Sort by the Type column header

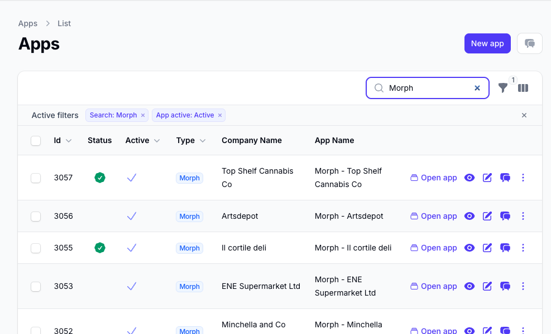pyautogui.click(x=191, y=140)
